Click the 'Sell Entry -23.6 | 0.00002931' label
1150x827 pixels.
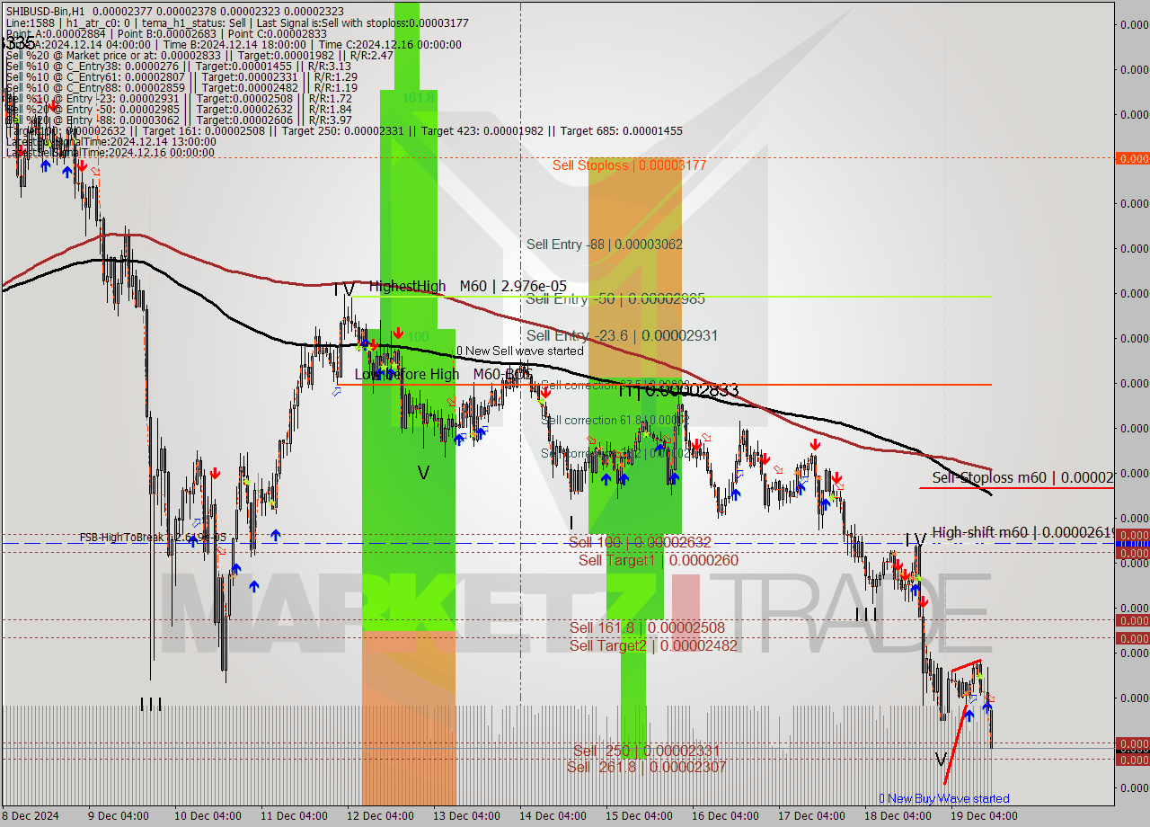[623, 335]
